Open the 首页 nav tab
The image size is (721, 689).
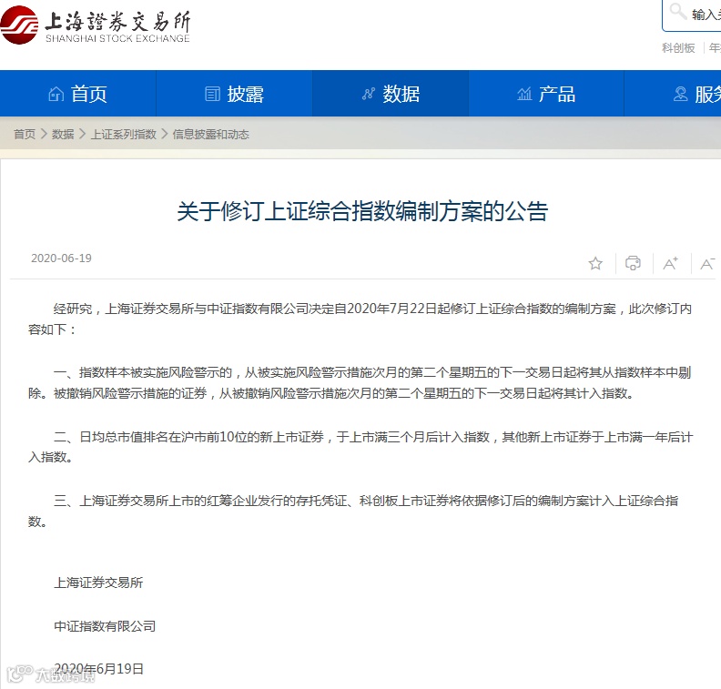[78, 94]
